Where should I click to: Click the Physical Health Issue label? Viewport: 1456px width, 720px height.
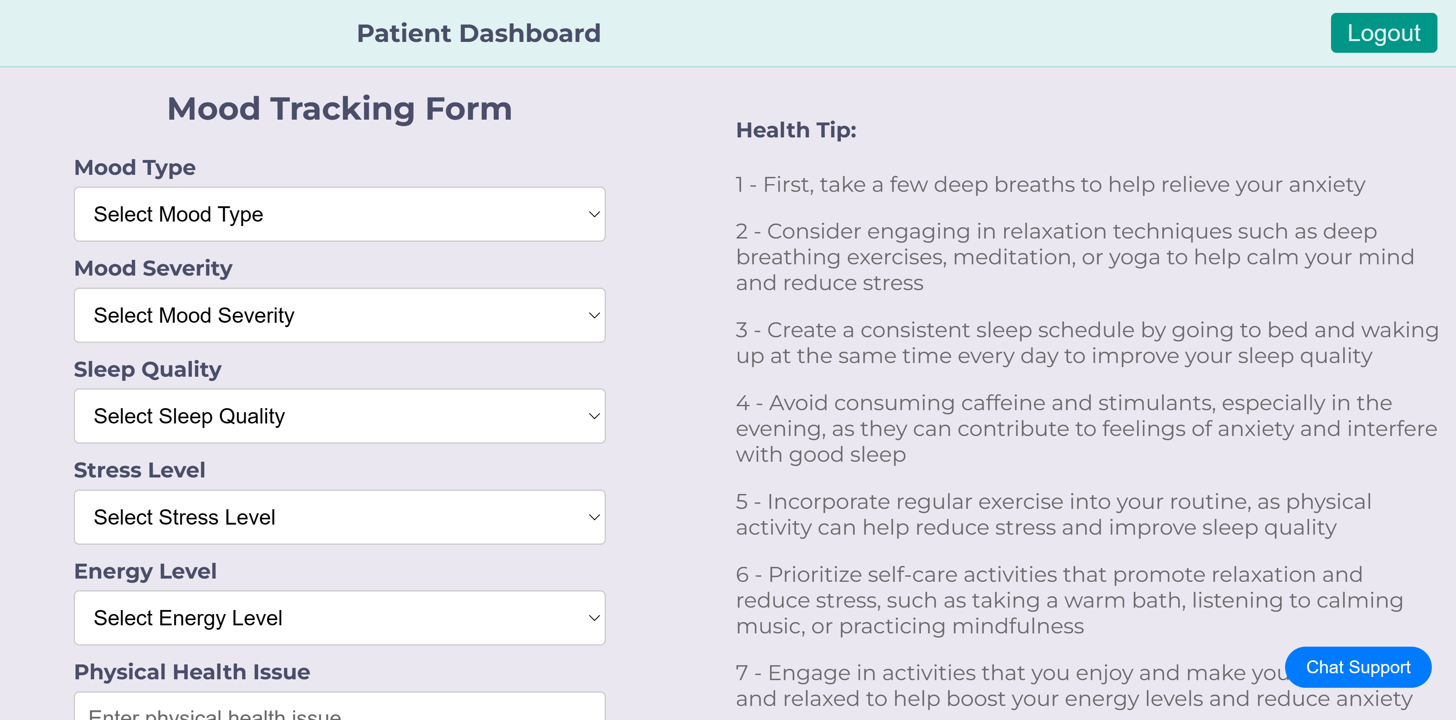(192, 672)
